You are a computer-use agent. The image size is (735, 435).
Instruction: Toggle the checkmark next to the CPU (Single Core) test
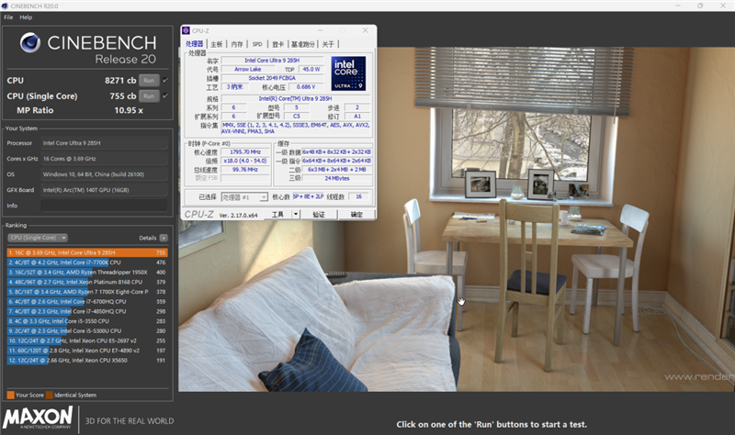(165, 96)
